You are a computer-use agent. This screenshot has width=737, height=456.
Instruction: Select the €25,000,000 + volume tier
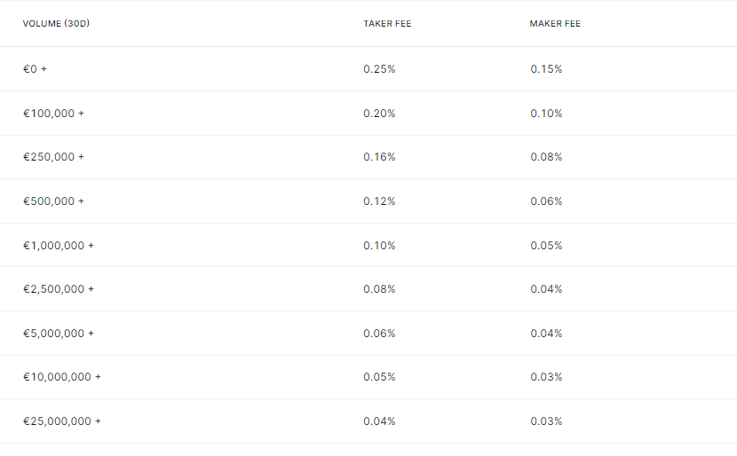tap(62, 421)
